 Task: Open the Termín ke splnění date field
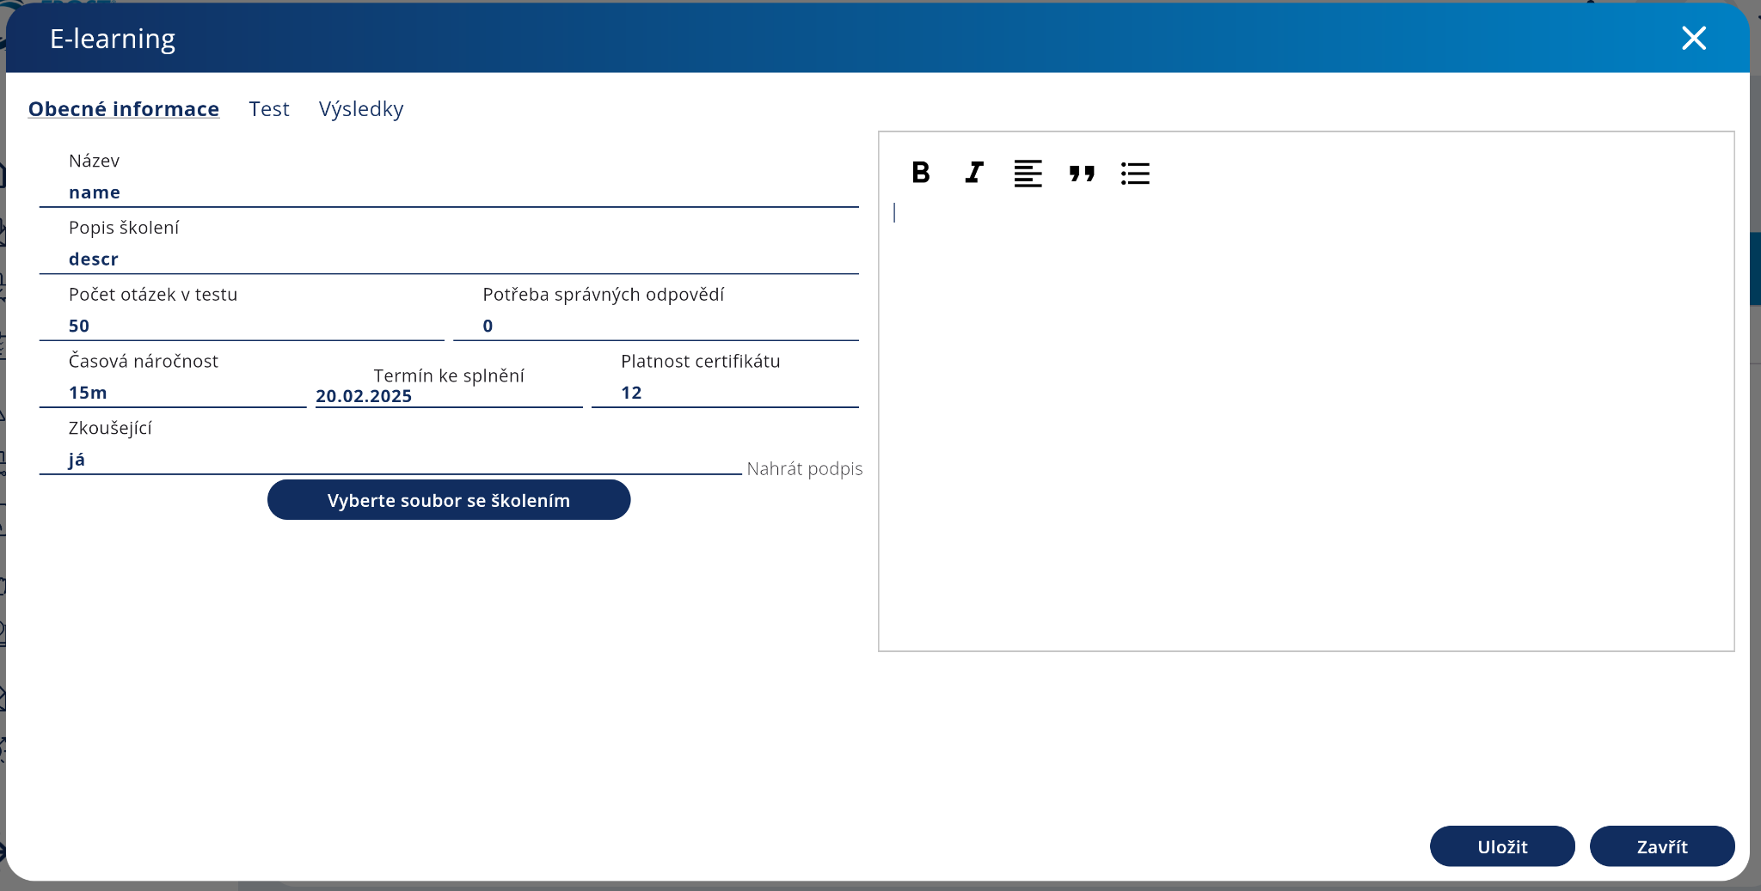[x=449, y=396]
